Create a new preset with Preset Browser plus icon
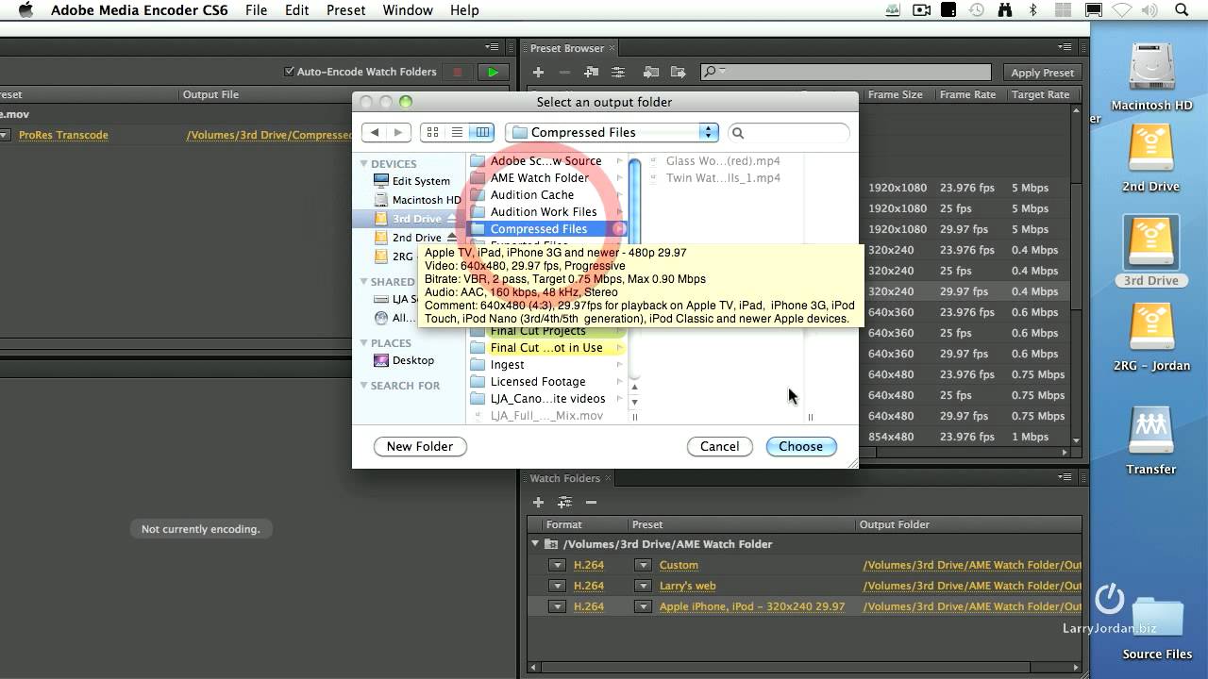The height and width of the screenshot is (679, 1208). tap(538, 73)
